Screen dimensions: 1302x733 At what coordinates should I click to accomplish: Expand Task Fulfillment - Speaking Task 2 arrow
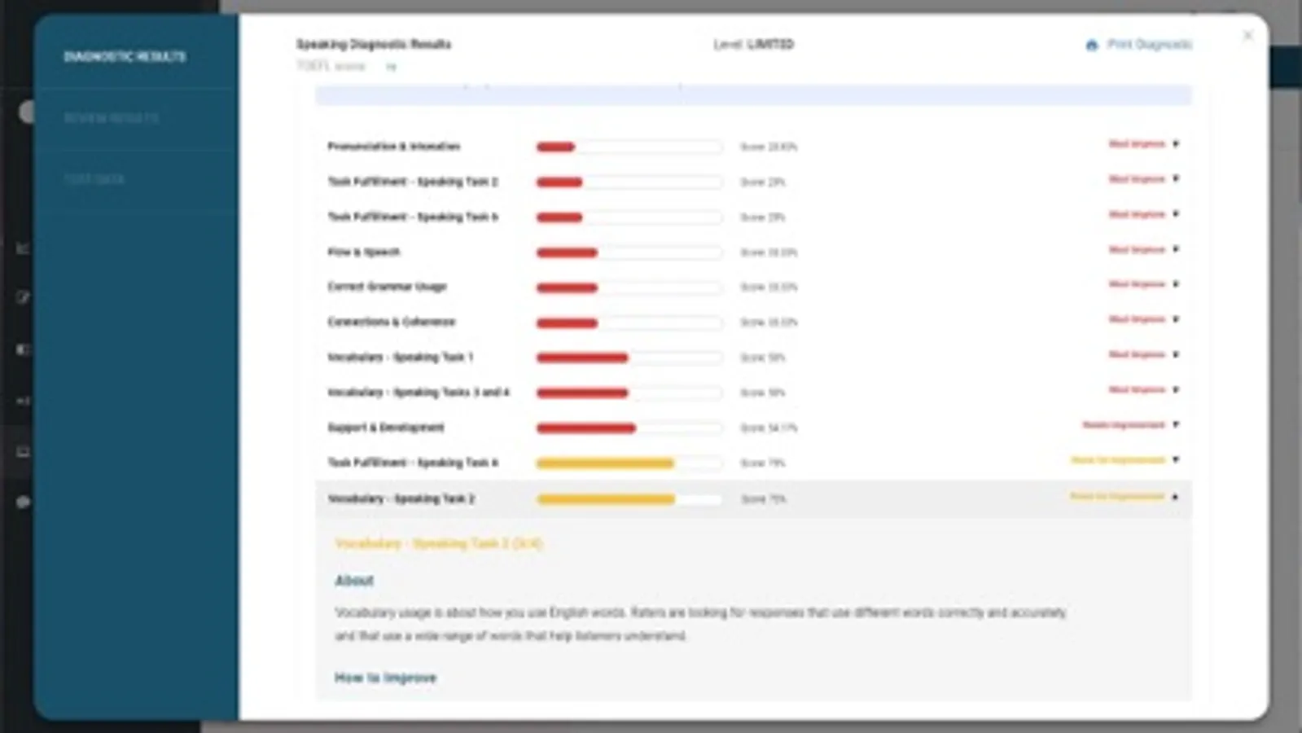1175,179
